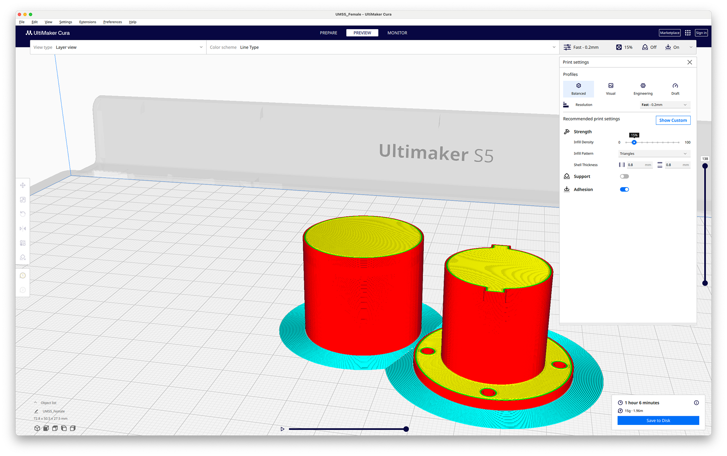Switch to the MONITOR stage tab
The image size is (727, 456).
397,33
